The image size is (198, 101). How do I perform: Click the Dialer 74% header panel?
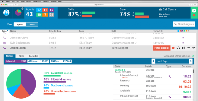point(132,13)
